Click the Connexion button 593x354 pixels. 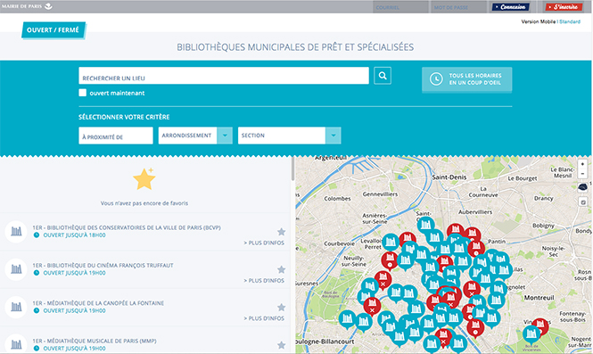(x=511, y=7)
